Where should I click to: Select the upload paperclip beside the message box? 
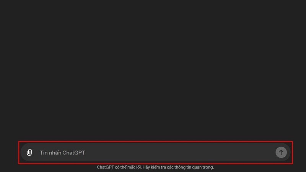point(29,152)
